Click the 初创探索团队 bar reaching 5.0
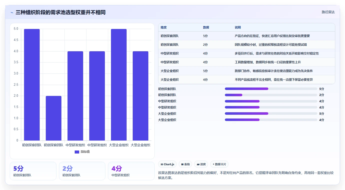This screenshot has height=190, width=345. point(32,84)
